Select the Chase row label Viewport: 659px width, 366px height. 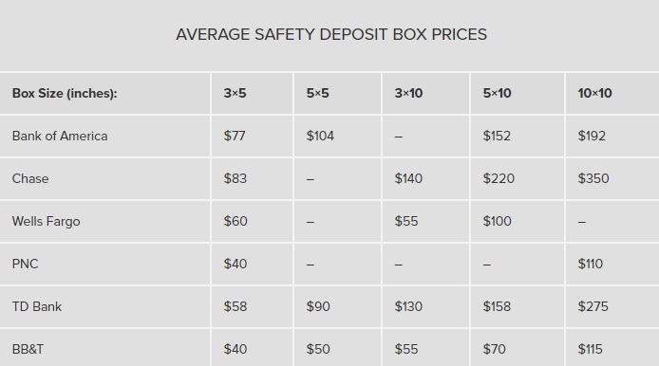click(x=30, y=179)
